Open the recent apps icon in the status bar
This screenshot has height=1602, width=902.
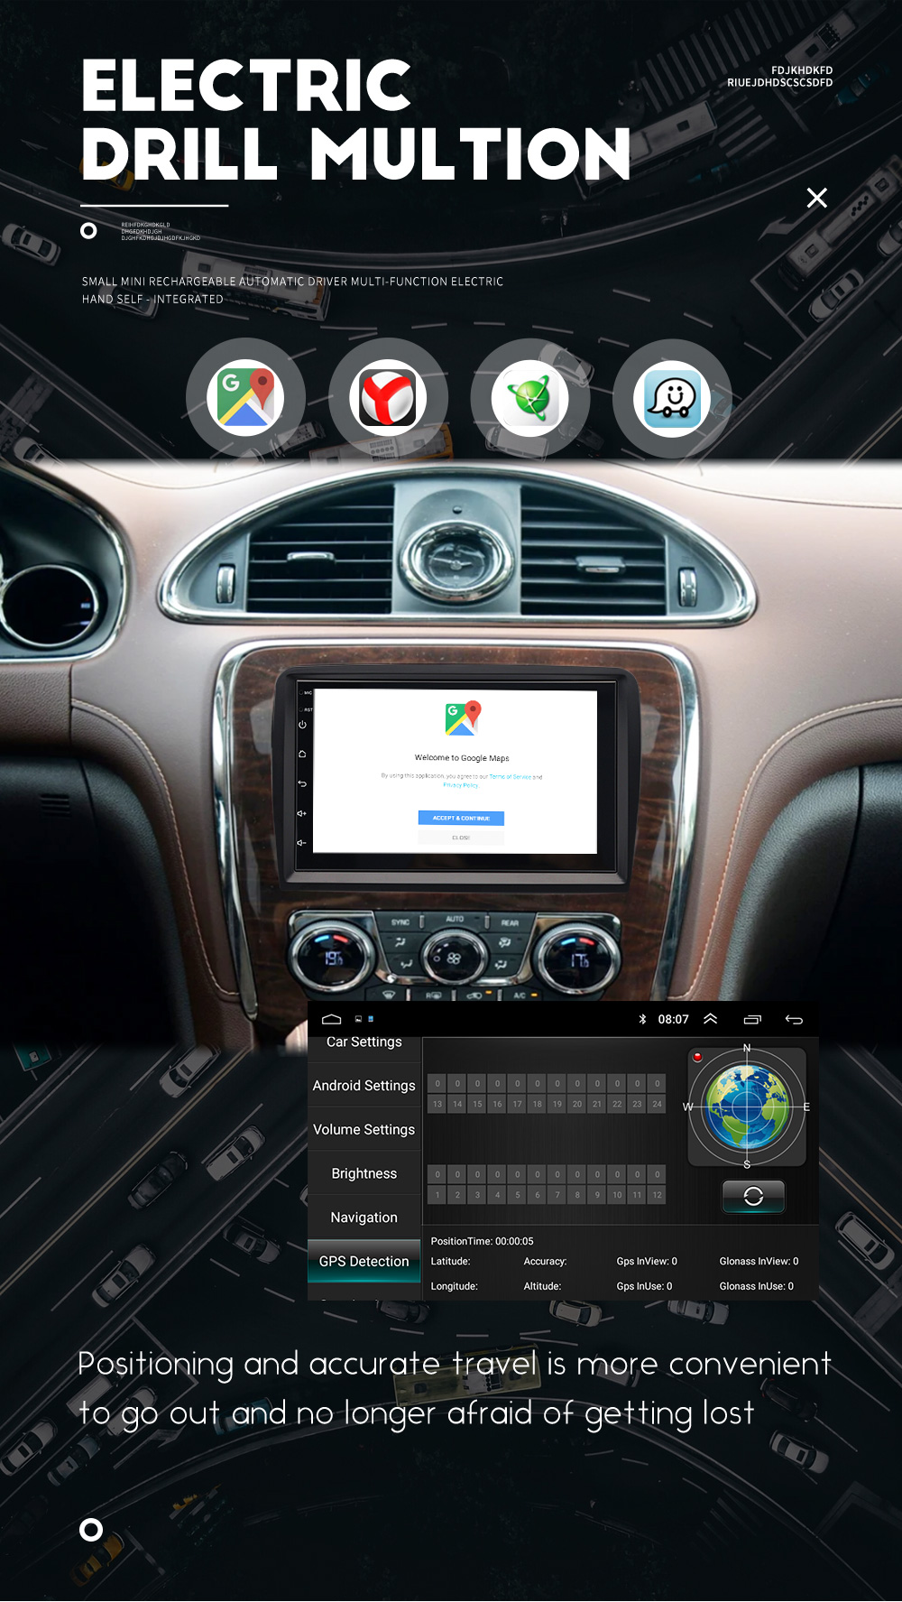tap(752, 1019)
